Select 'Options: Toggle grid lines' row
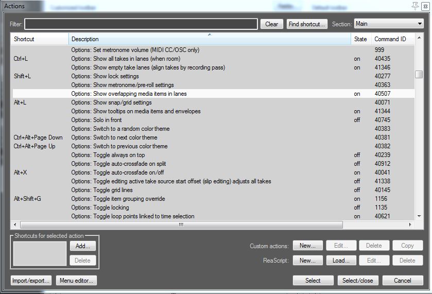 [x=214, y=190]
